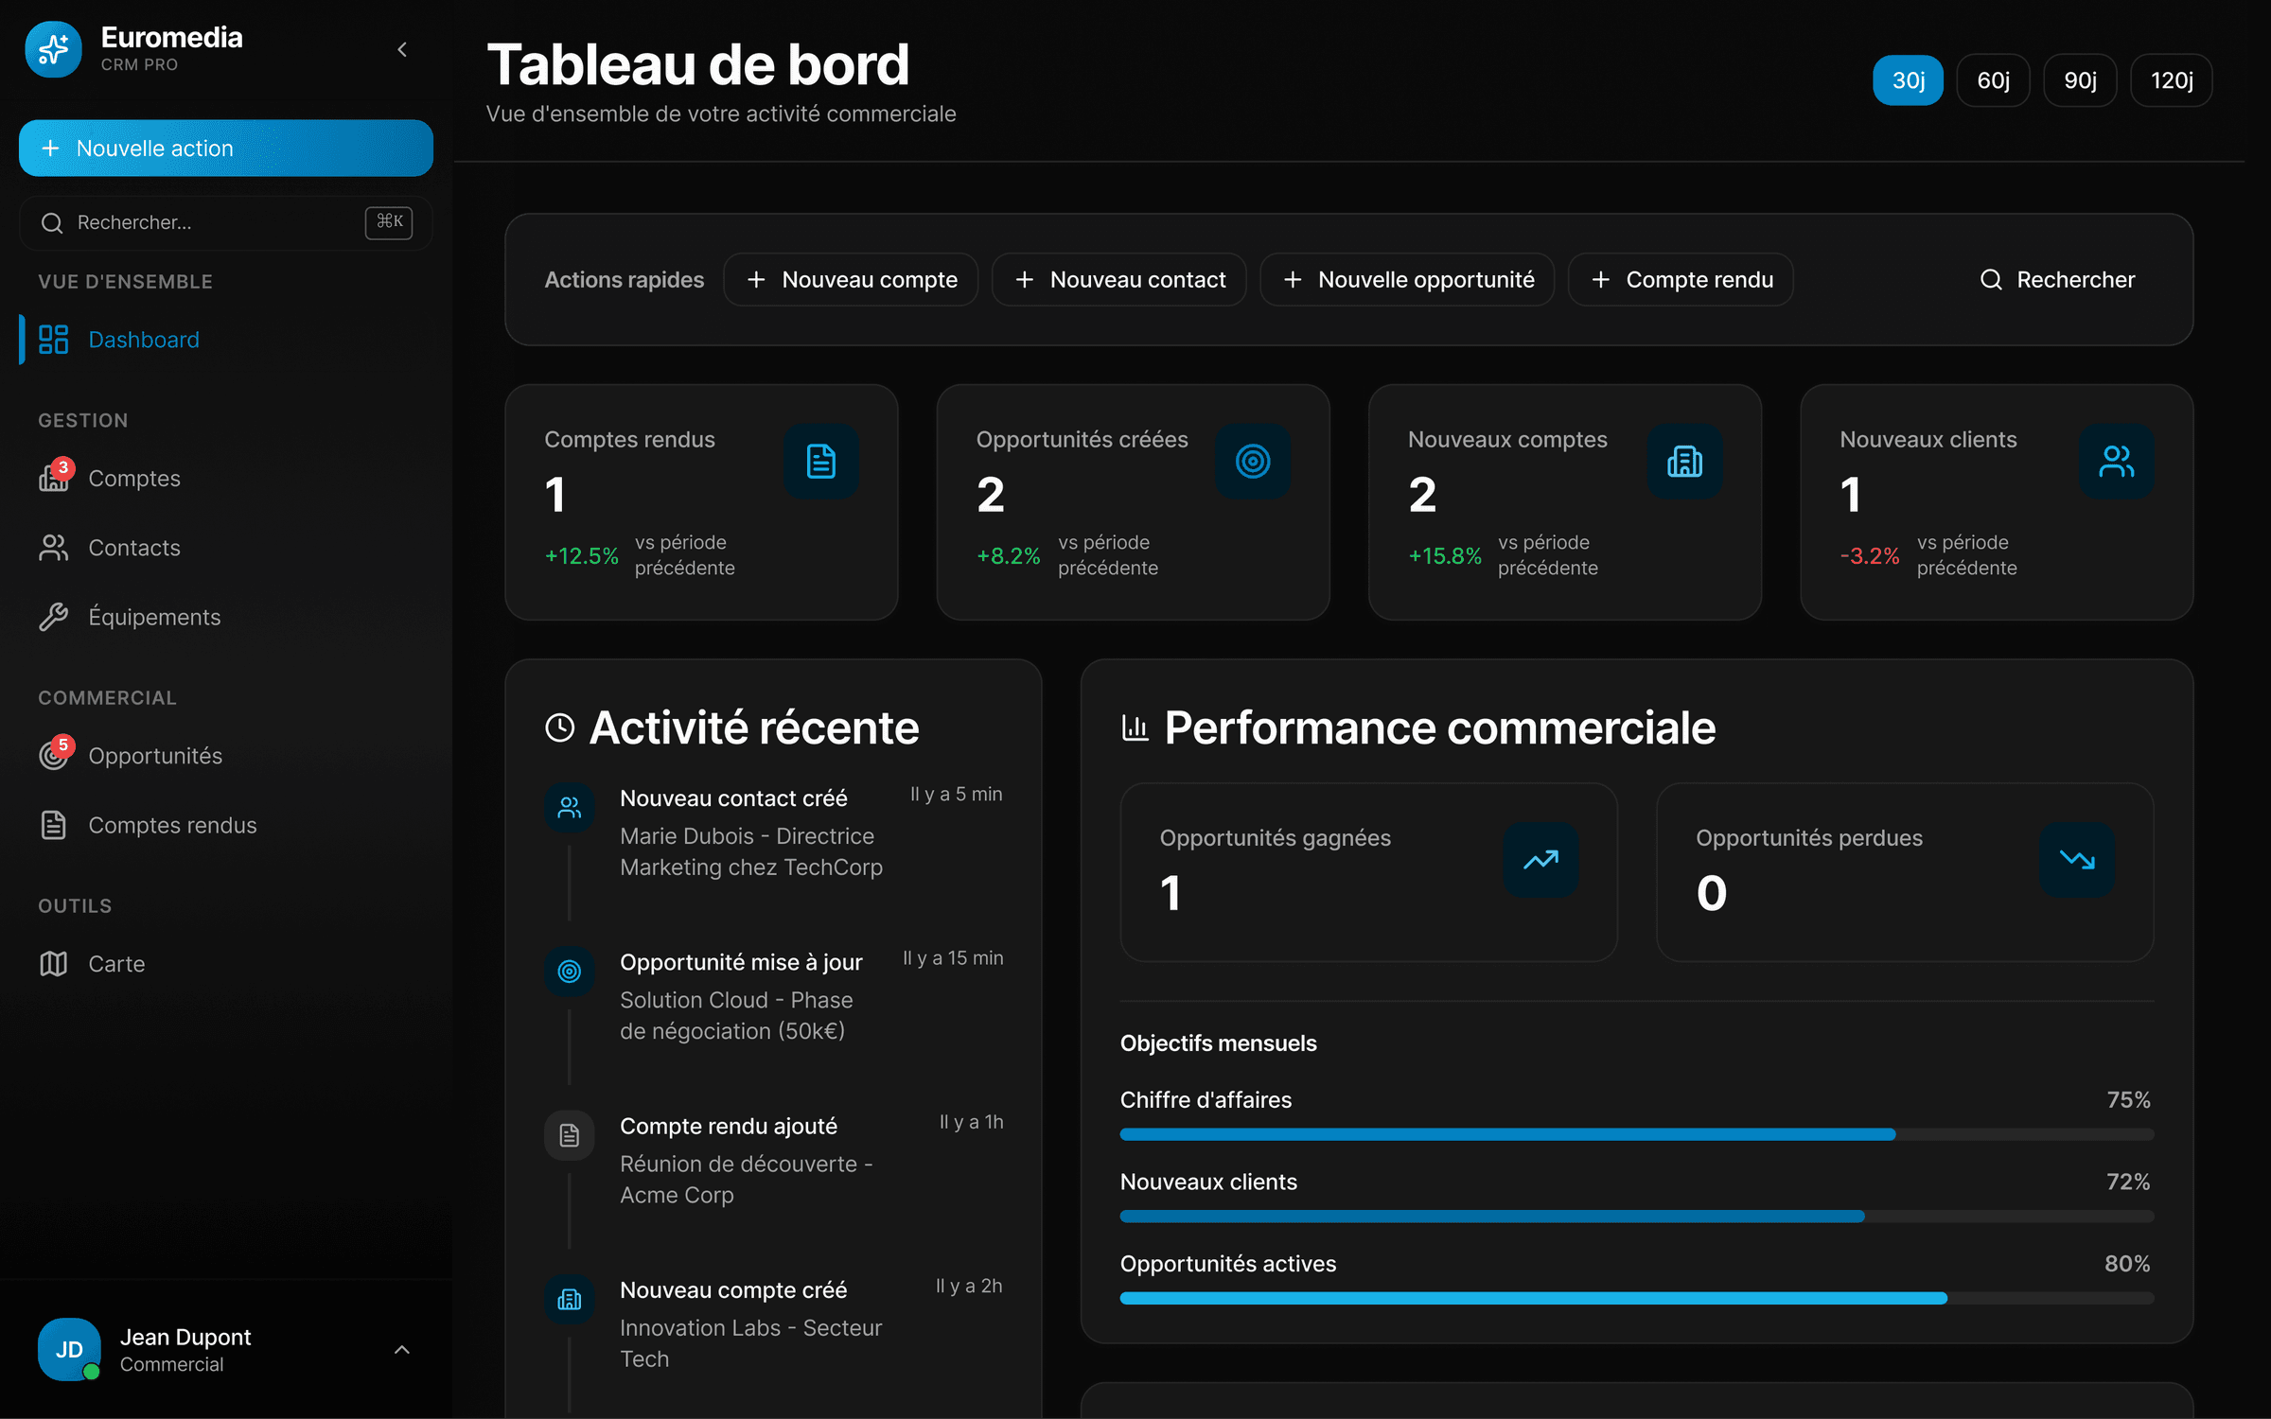Click the people icon on Nouveaux clients card
This screenshot has height=1419, width=2271.
(x=2117, y=462)
